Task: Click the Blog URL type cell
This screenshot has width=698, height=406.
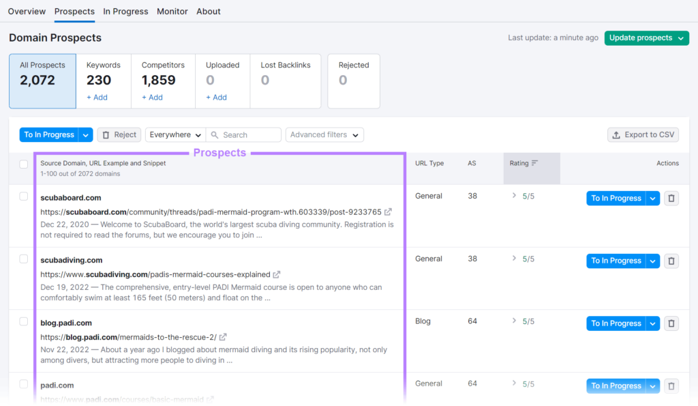Action: [423, 321]
